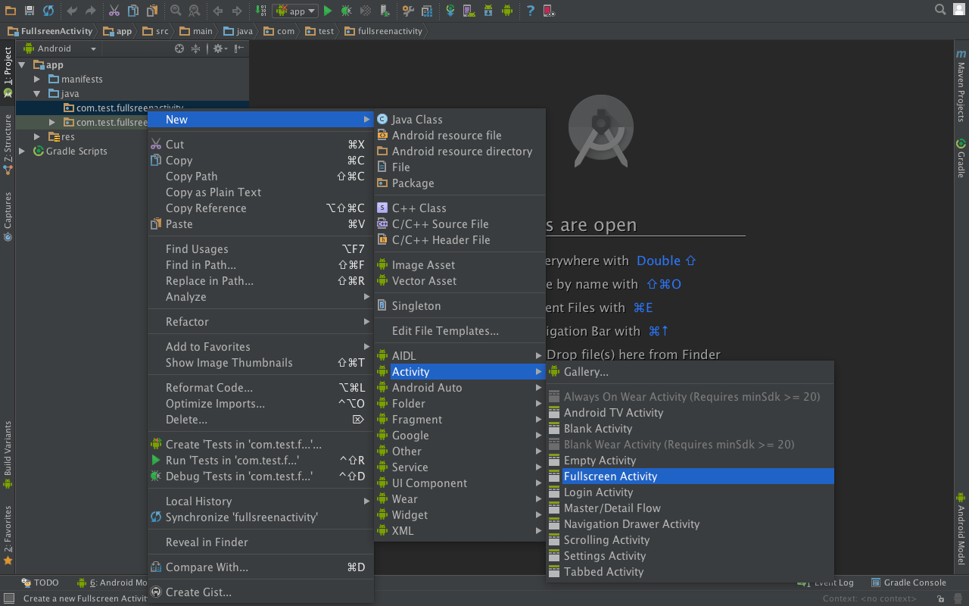Click the Project panel settings gear icon

(x=218, y=48)
